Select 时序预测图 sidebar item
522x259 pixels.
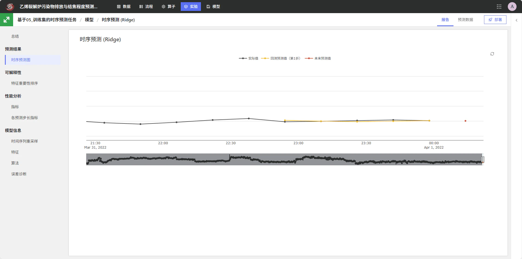coord(33,60)
